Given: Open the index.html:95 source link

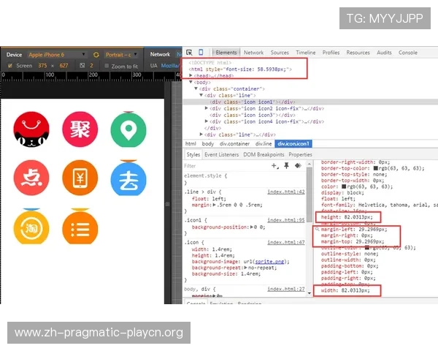Looking at the screenshot, I should 286,220.
